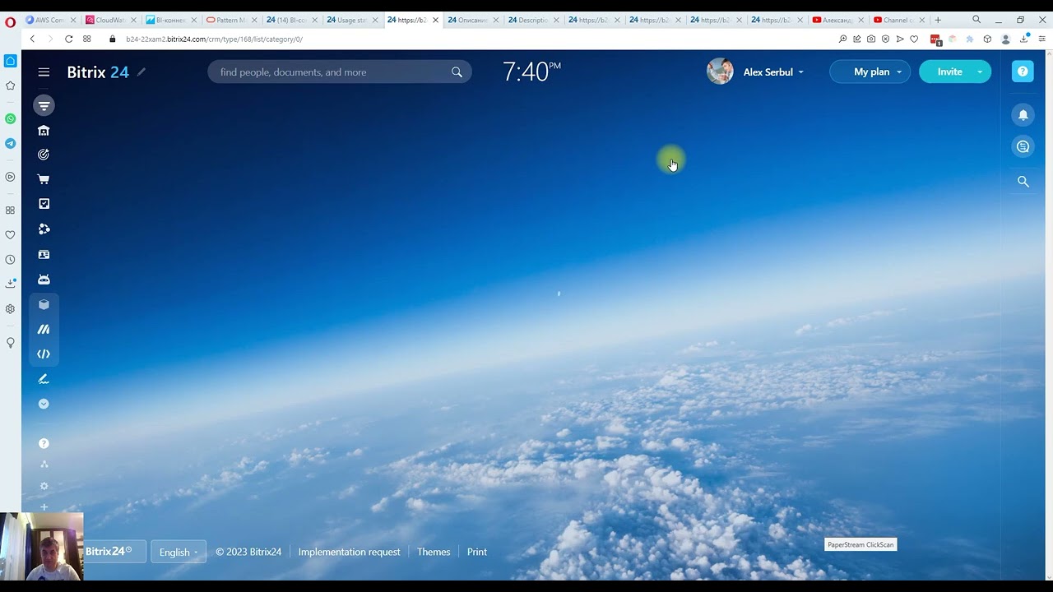Open a new browser tab with the plus button
The width and height of the screenshot is (1053, 592).
937,20
